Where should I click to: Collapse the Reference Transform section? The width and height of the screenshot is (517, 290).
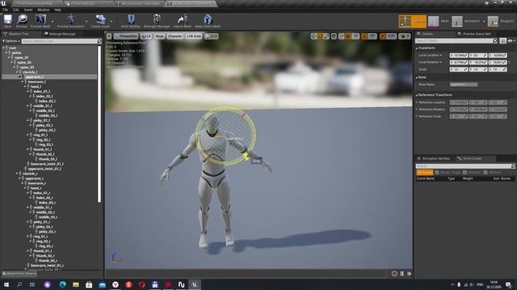click(x=417, y=95)
